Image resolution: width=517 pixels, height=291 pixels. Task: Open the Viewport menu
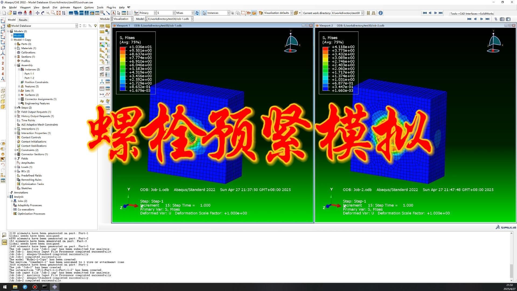pyautogui.click(x=25, y=8)
